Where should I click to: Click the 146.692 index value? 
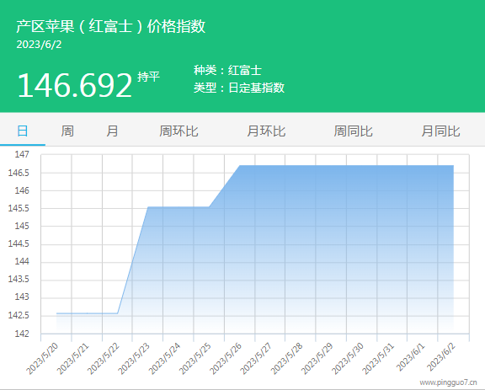[75, 85]
